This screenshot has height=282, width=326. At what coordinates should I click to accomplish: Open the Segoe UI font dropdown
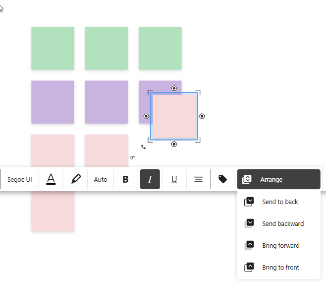(19, 179)
